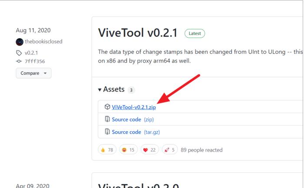
Task: Open the Compare dropdown
Action: coord(33,73)
